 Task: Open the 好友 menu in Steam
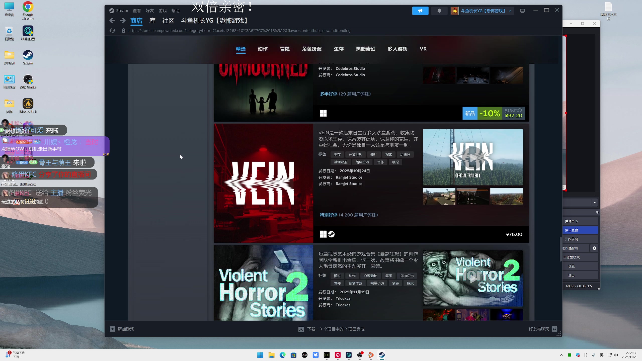click(149, 11)
